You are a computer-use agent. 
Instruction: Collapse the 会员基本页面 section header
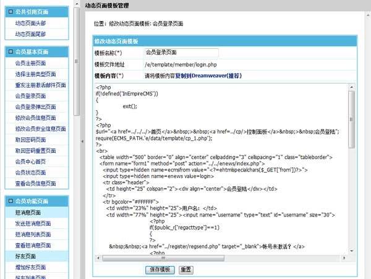[37, 52]
